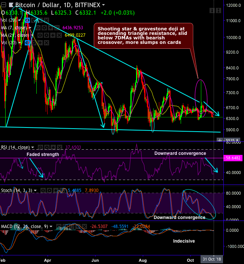Click the 6499.0227 MA 21 value
Viewport: 244px width, 264px height.
coord(75,35)
